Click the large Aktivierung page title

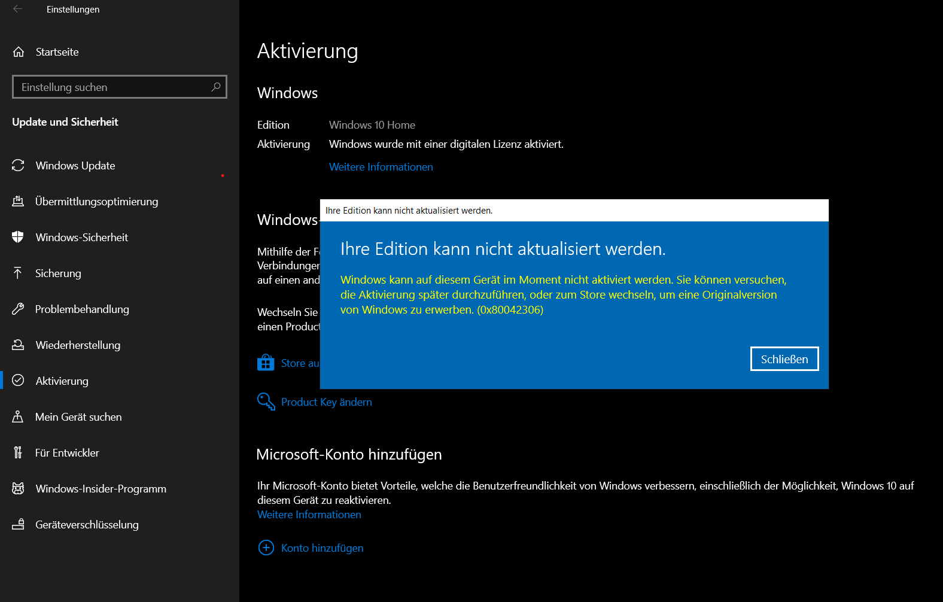pos(308,51)
